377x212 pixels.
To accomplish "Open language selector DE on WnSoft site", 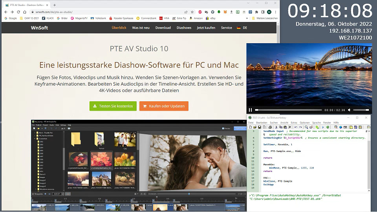I will click(242, 27).
